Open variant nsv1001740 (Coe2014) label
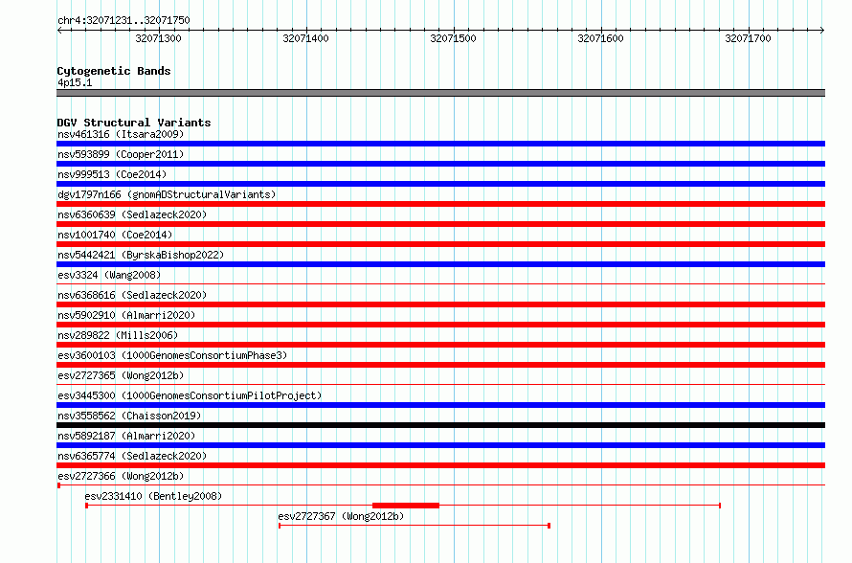The image size is (852, 563). pyautogui.click(x=115, y=235)
